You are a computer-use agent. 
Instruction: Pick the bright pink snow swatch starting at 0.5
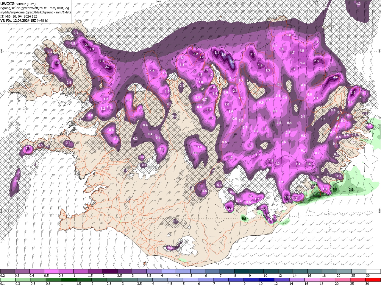[x=51, y=271]
